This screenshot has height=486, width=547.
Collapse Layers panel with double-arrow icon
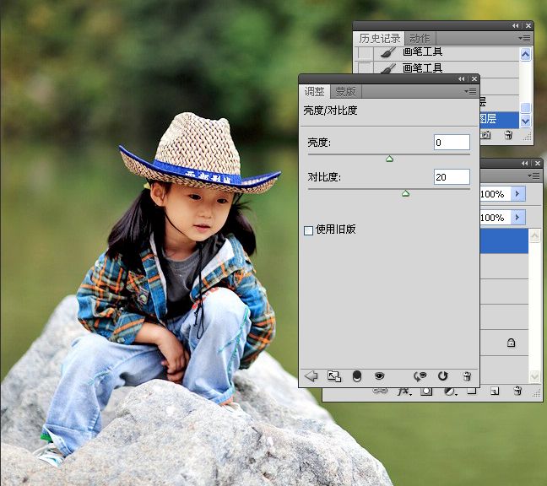(525, 163)
